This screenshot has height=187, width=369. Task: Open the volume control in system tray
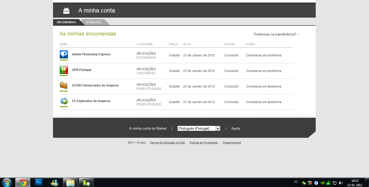341,183
